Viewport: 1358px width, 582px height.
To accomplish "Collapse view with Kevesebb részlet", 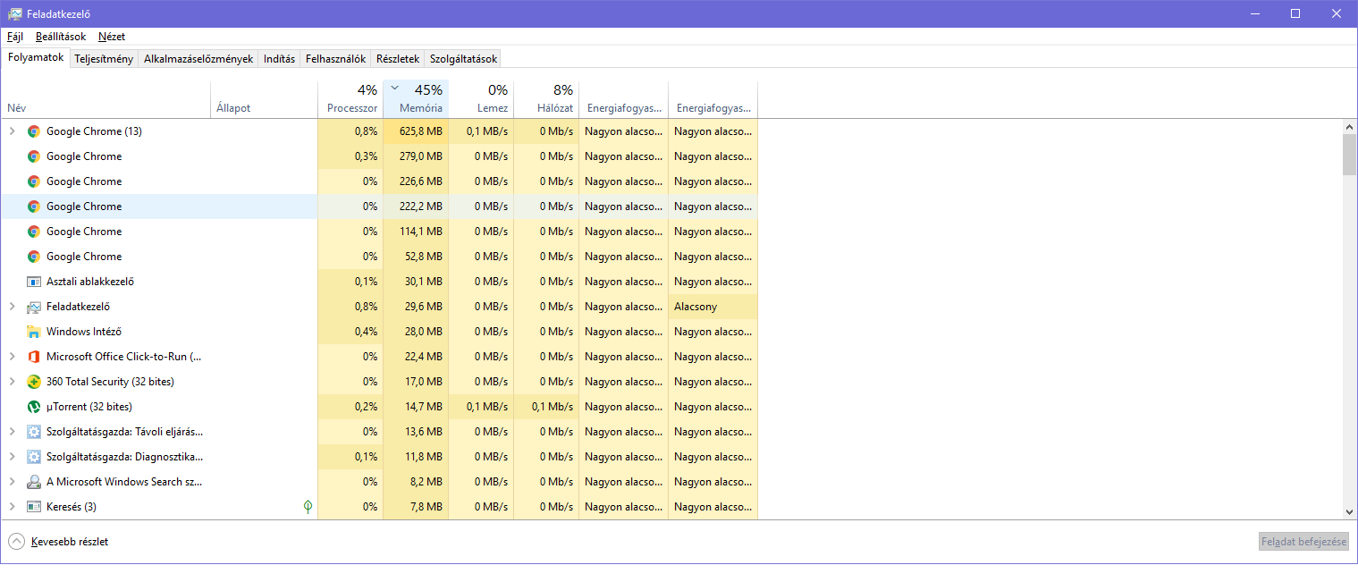I will click(x=59, y=542).
